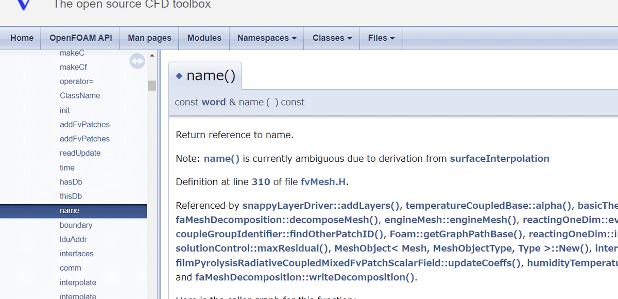Viewport: 618px width, 299px height.
Task: Open the OpenFOAM API menu item
Action: [x=80, y=38]
